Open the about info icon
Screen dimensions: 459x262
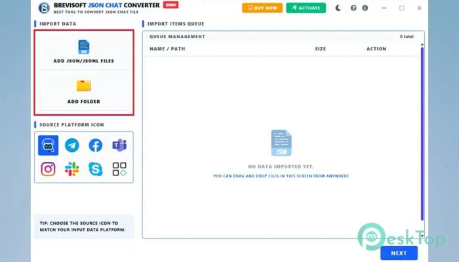click(365, 8)
